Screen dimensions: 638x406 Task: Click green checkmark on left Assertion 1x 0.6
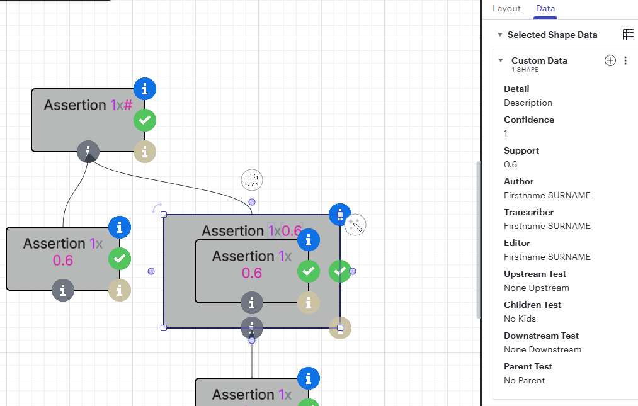click(120, 259)
